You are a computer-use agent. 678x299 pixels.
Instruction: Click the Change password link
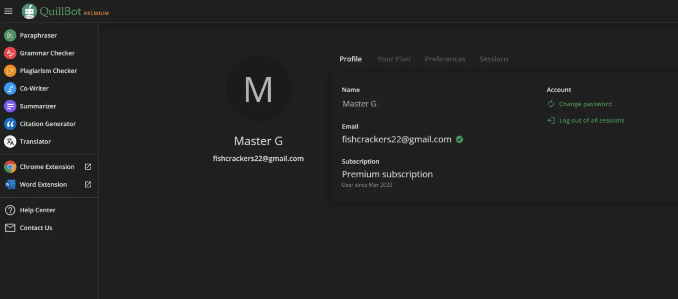(585, 104)
